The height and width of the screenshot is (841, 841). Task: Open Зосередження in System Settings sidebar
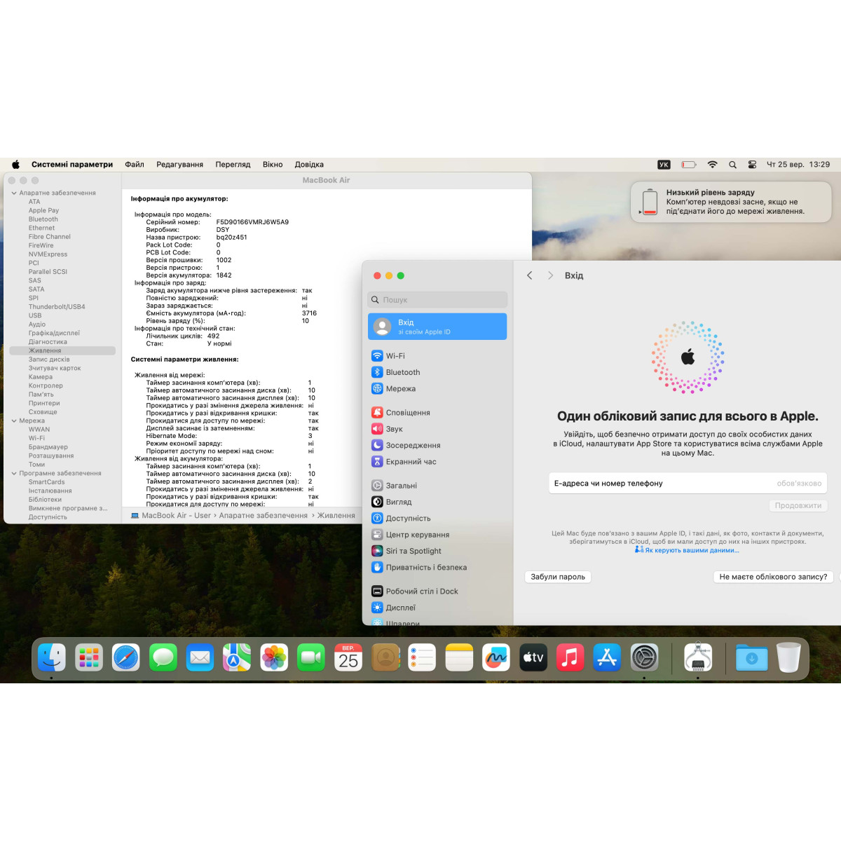(x=437, y=445)
